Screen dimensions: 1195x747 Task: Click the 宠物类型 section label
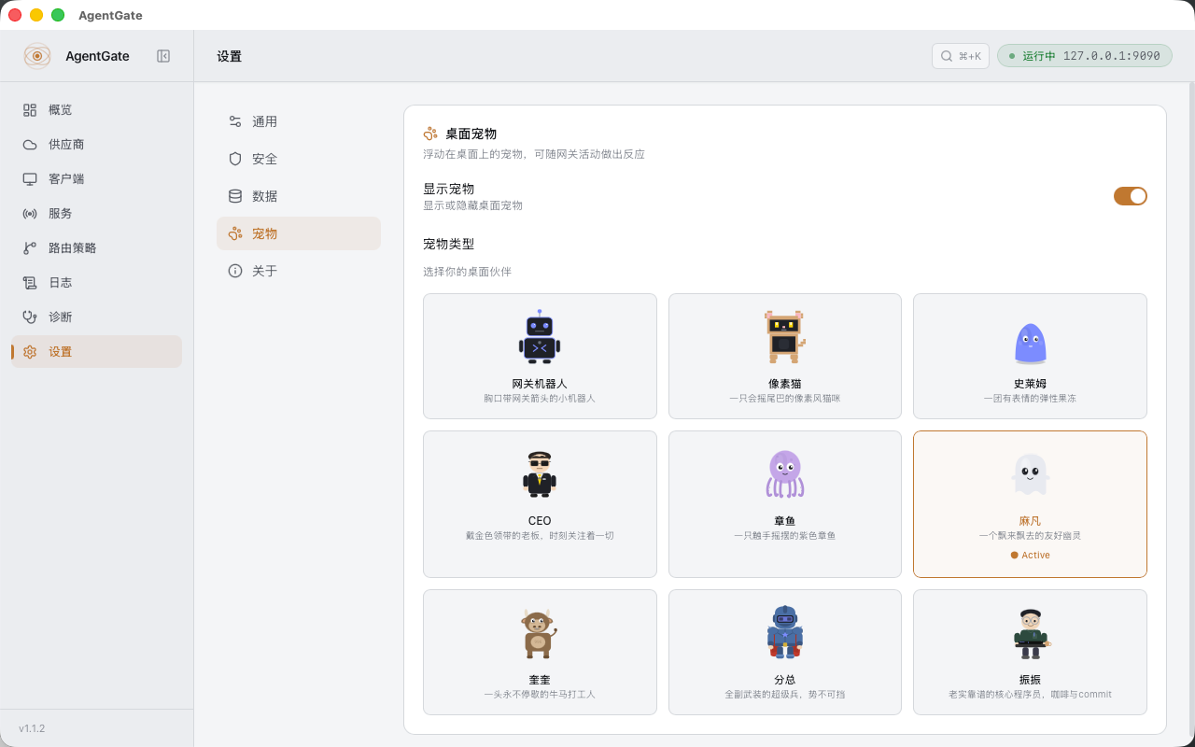click(x=449, y=244)
